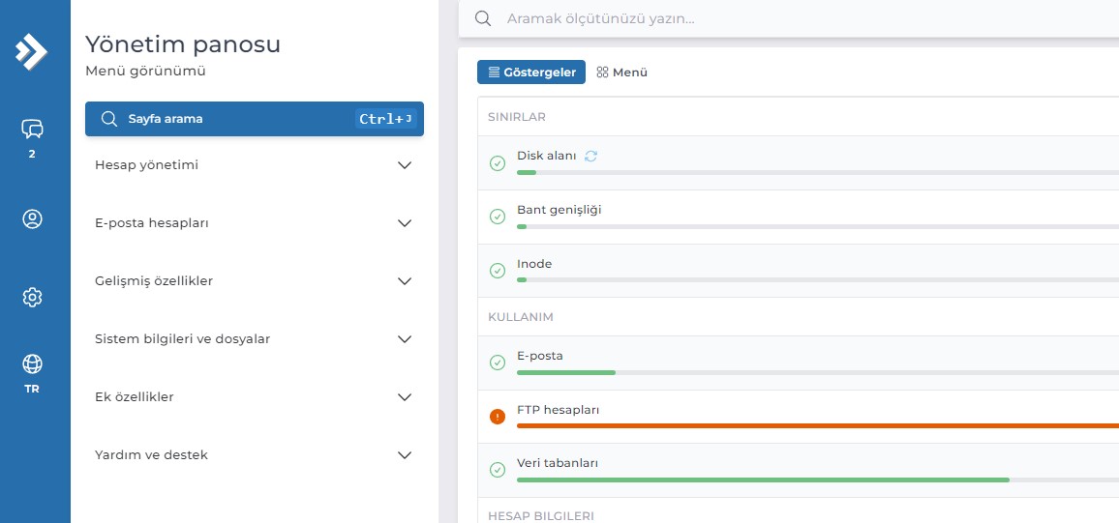Click the green check icon beside Inode
The width and height of the screenshot is (1119, 523).
[498, 271]
